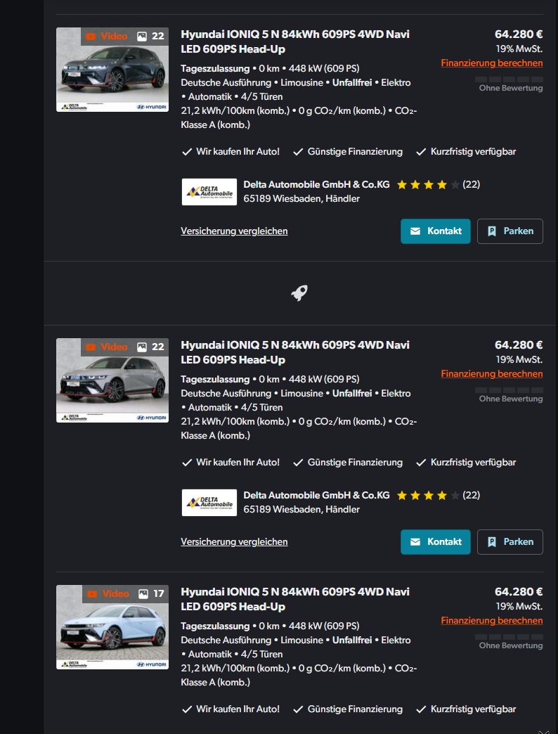Click the star rating in first listing
Screen dimensions: 558x734
coord(428,185)
